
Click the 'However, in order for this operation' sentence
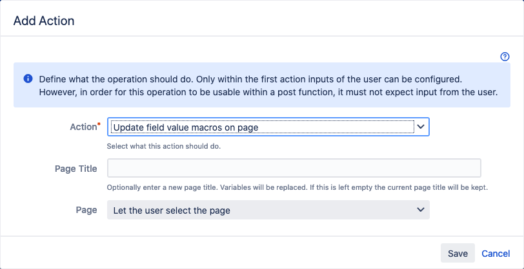tap(268, 92)
